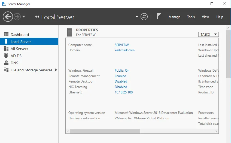Open the navigation history dropdown arrow
Screen dimensions: 231x143
[24, 17]
